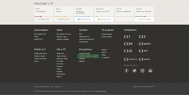Visit the Facebook page via round icon
The width and height of the screenshot is (189, 95).
pyautogui.click(x=127, y=71)
